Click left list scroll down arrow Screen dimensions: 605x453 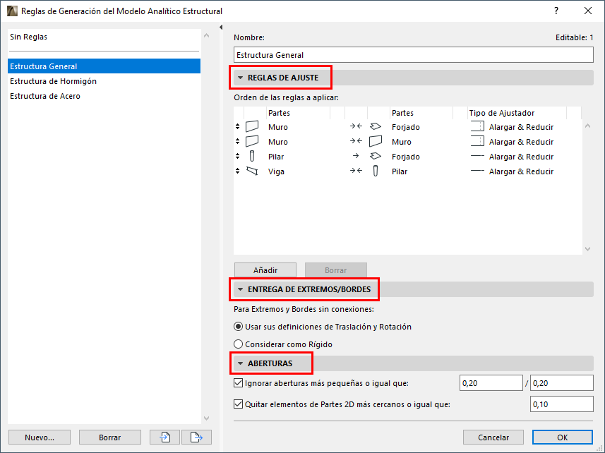(x=206, y=418)
